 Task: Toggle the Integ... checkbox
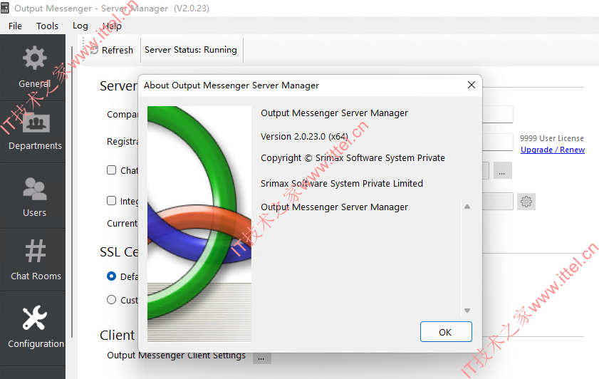pos(111,201)
